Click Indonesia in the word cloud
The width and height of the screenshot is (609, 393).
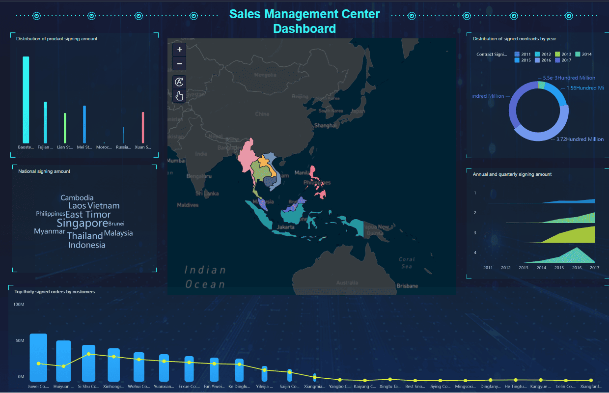tap(86, 245)
